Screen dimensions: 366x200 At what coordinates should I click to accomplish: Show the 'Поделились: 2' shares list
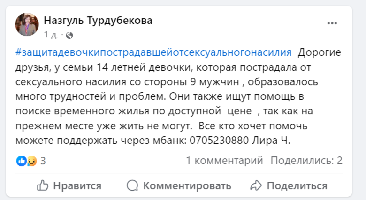(306, 161)
